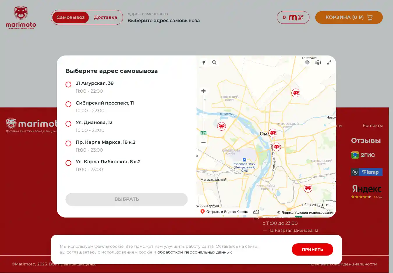This screenshot has width=393, height=273.
Task: Open the Выберите адрес самовывоза header selector
Action: [163, 20]
